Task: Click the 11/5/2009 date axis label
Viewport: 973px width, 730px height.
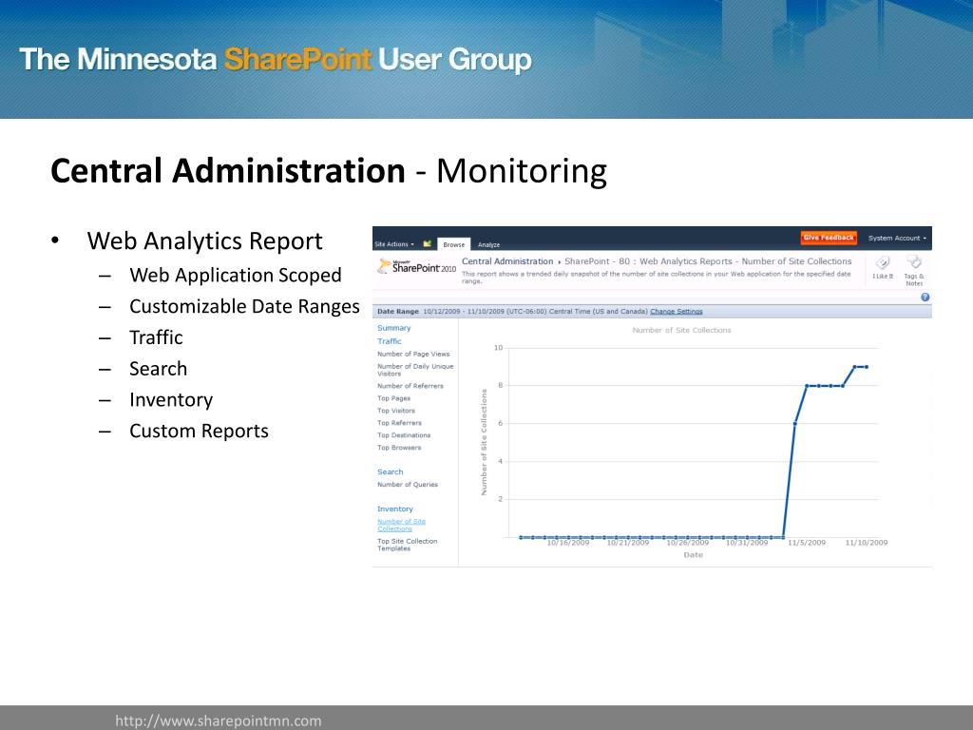Action: click(807, 543)
